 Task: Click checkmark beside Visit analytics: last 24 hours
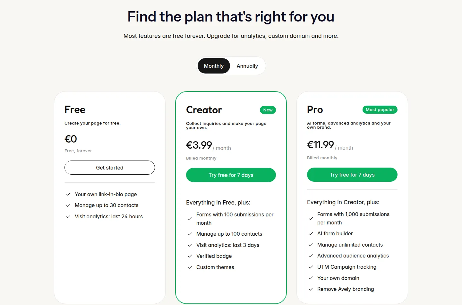[68, 217]
